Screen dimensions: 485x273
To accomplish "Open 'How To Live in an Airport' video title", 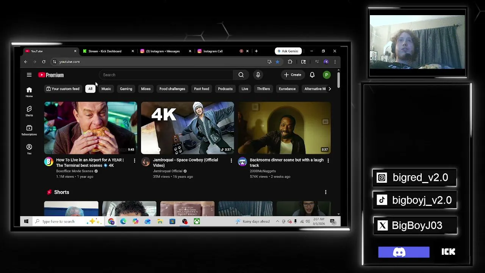I will pos(90,163).
